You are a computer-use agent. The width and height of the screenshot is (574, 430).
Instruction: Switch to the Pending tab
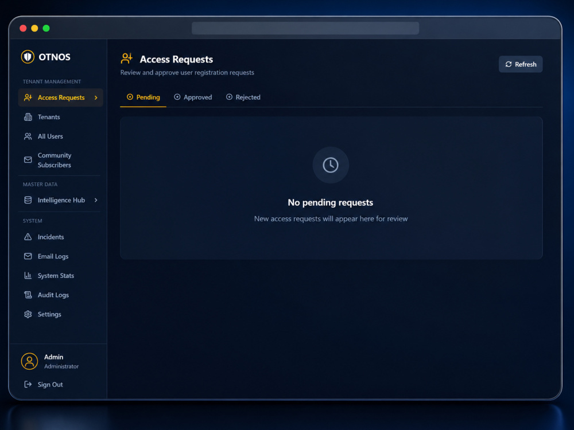point(143,97)
